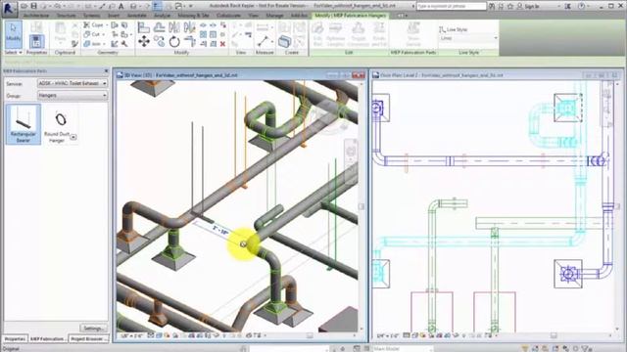
Task: Click the red Delete icon in Modify panel
Action: 222,44
